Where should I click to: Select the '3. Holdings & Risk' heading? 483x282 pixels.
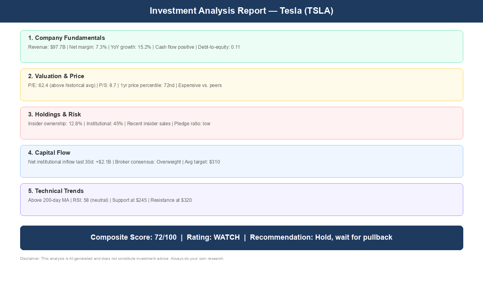pyautogui.click(x=54, y=114)
